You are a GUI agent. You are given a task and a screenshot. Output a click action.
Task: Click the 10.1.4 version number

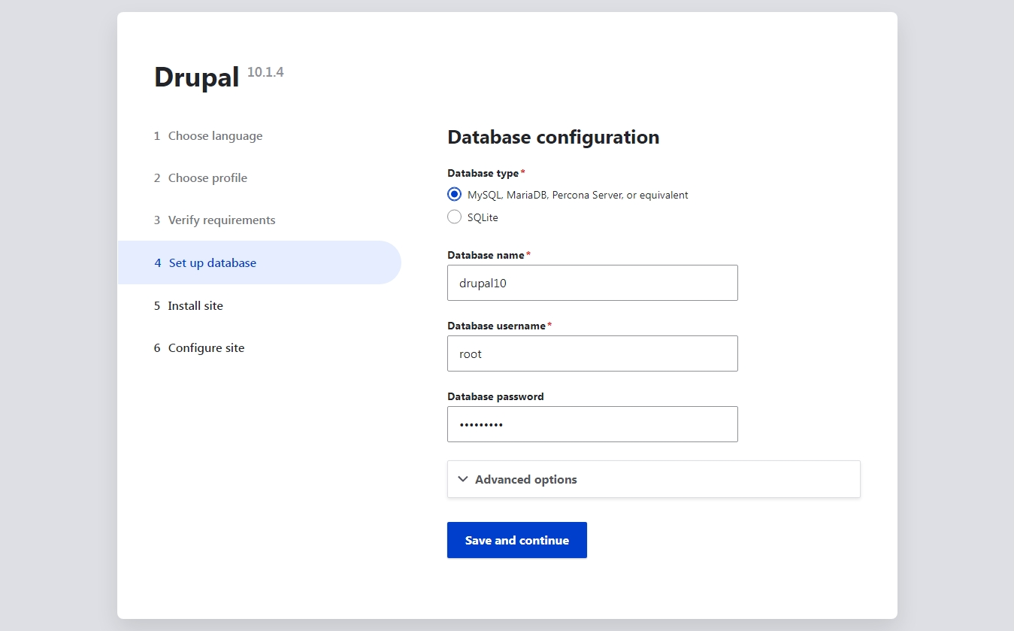click(265, 73)
